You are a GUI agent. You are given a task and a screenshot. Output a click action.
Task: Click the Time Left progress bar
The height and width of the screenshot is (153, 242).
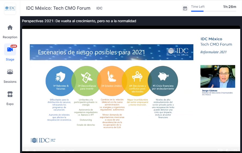click(x=213, y=11)
